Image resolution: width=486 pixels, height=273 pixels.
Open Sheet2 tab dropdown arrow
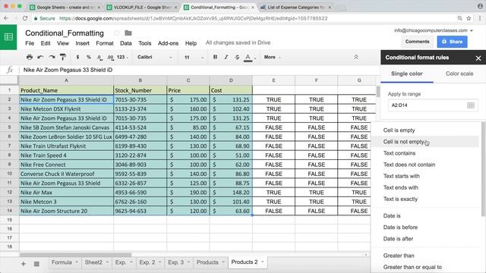107,262
